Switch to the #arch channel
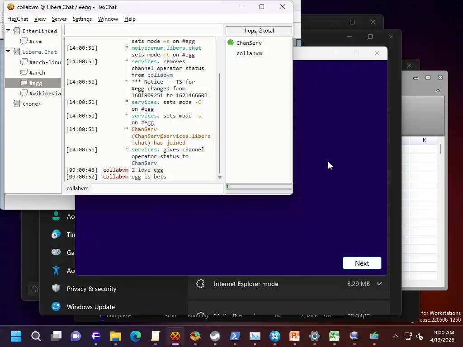Image resolution: width=463 pixels, height=347 pixels. coord(37,73)
